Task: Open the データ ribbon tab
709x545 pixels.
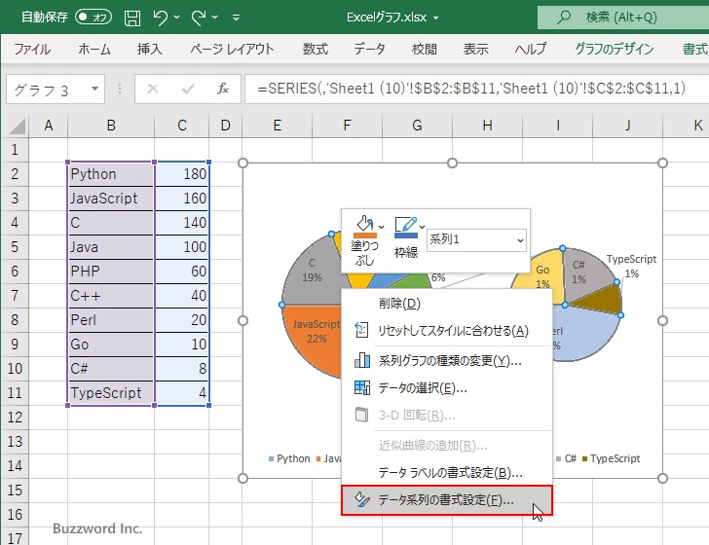Action: [369, 49]
